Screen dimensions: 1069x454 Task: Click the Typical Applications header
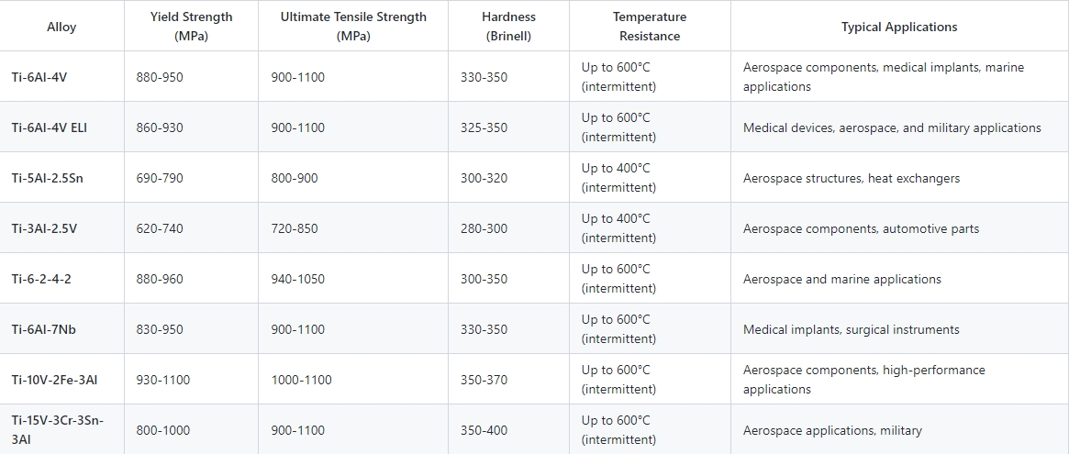(x=899, y=27)
